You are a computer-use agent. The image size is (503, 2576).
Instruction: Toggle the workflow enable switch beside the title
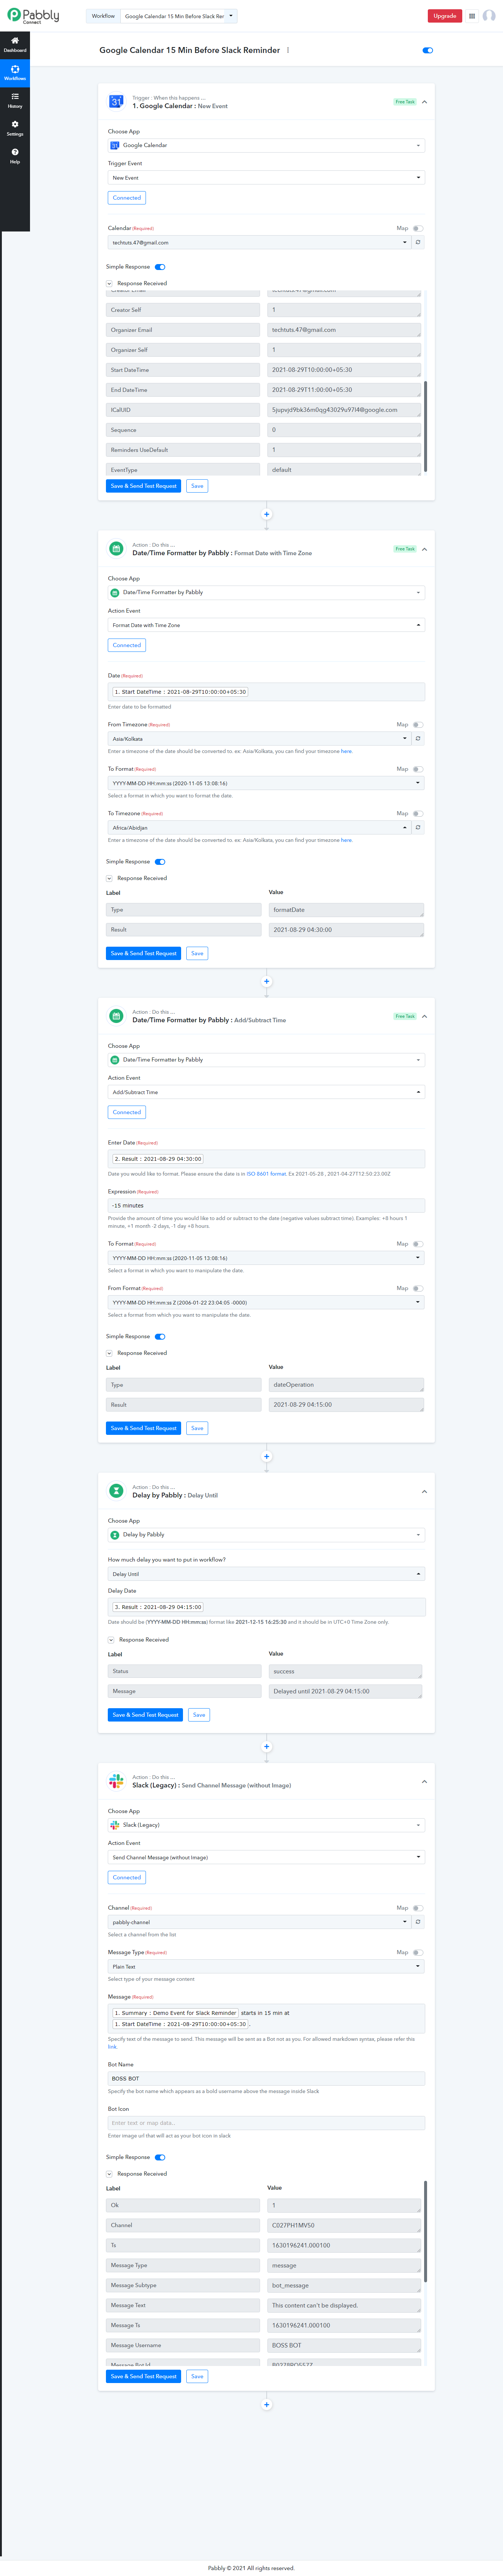428,50
